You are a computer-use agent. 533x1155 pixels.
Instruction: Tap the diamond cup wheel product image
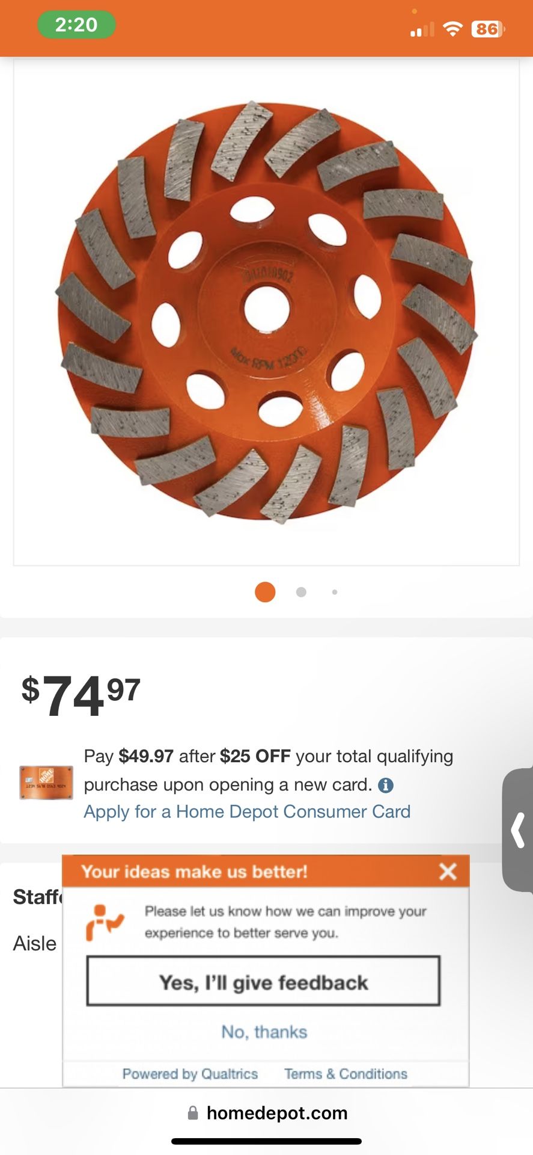[266, 312]
